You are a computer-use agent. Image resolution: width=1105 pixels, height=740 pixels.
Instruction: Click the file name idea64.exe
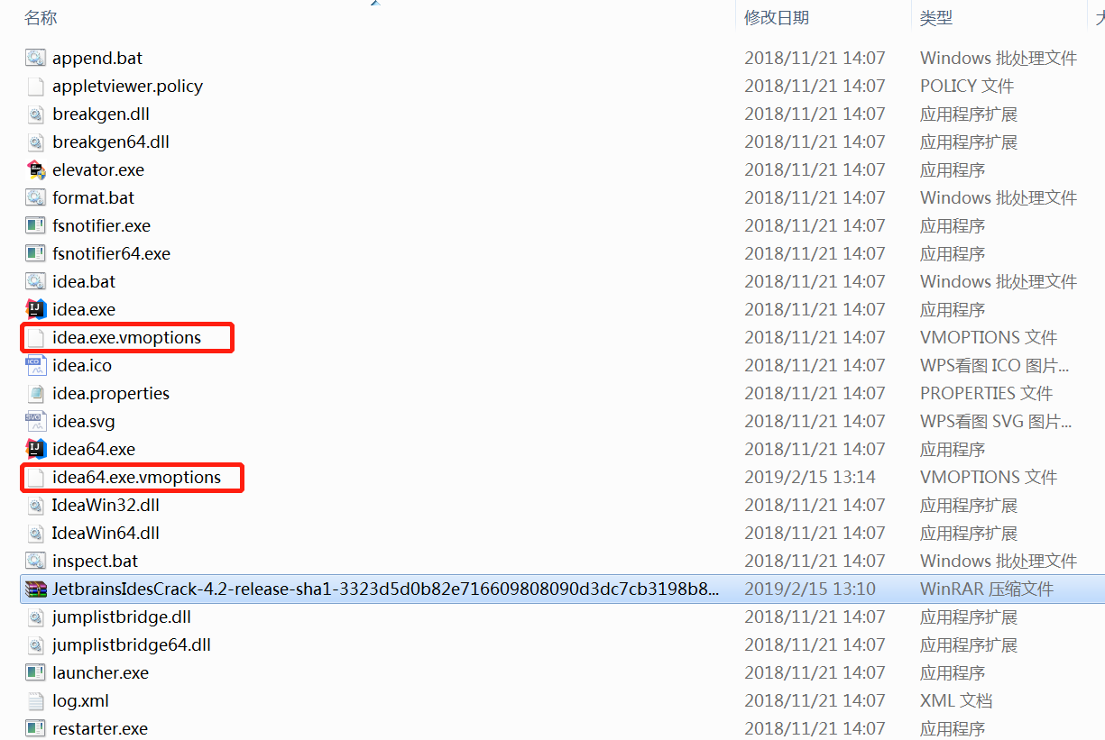click(94, 449)
